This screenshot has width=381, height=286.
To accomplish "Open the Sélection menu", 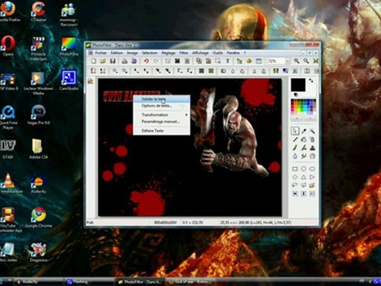I will pyautogui.click(x=150, y=53).
